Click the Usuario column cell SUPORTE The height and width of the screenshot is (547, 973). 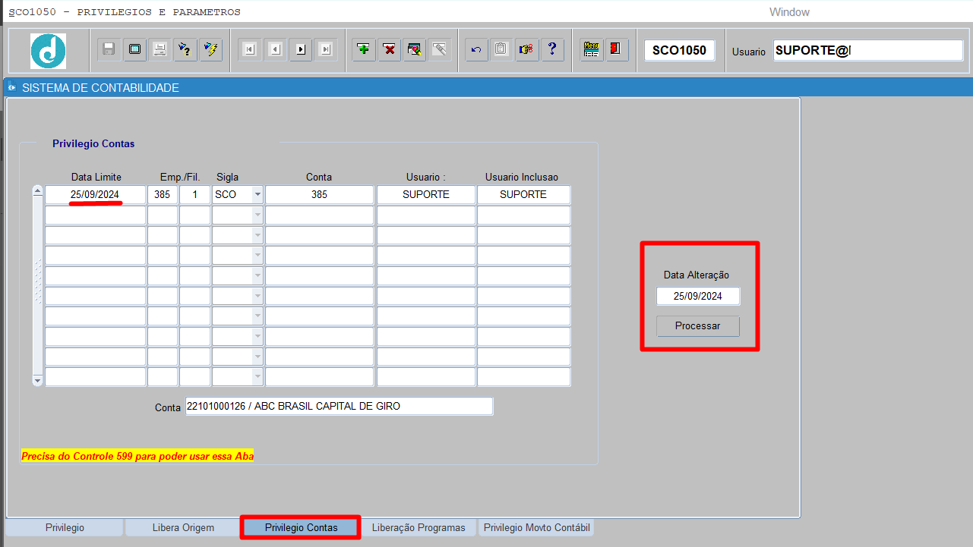point(426,195)
